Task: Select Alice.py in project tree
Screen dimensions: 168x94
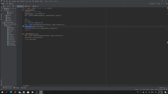Action: click(x=8, y=15)
